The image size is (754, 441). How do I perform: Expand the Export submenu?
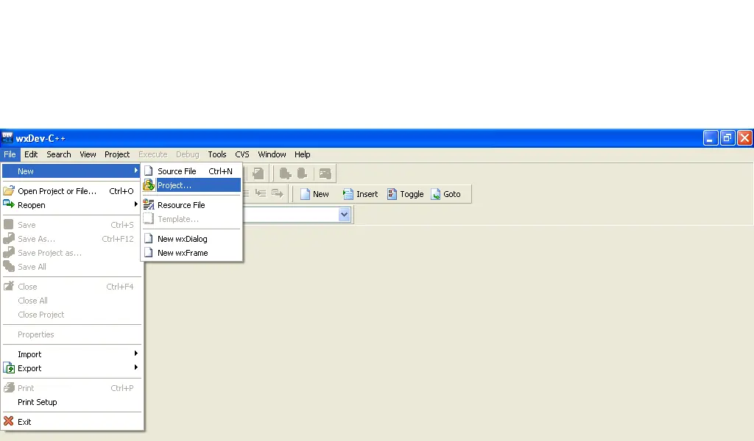[72, 368]
